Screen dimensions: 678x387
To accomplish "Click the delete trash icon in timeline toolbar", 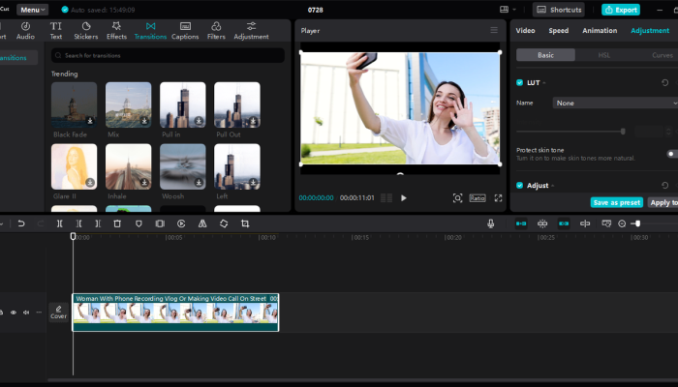I will coord(117,223).
